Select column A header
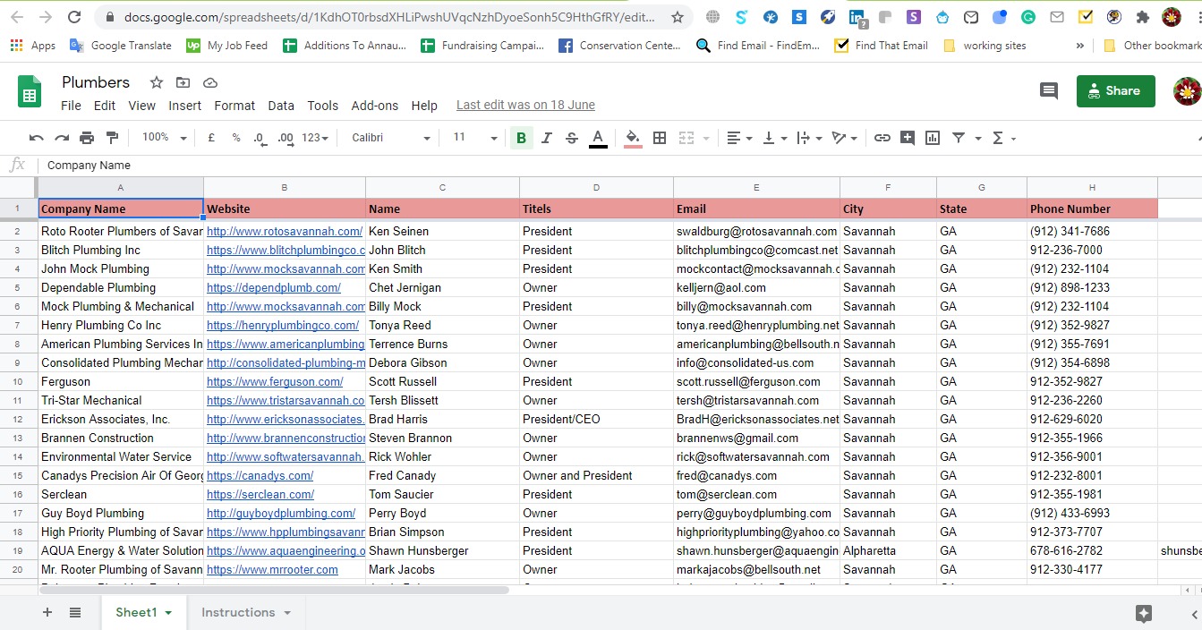Screen dimensions: 1202x630 pyautogui.click(x=121, y=187)
